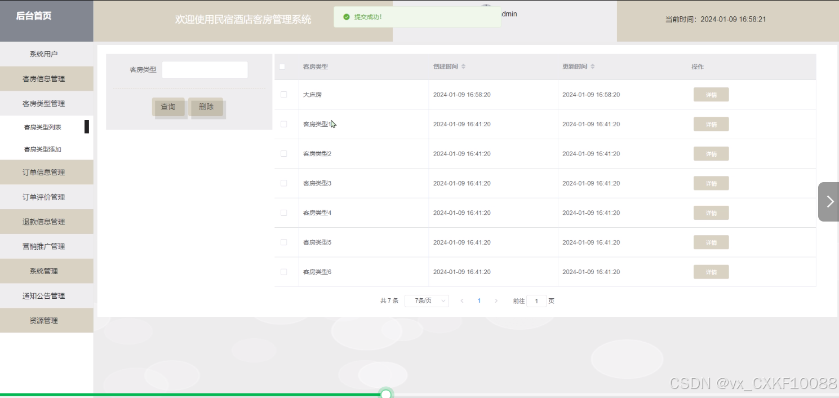
Task: Check the 客房类型5 row checkbox
Action: click(283, 242)
